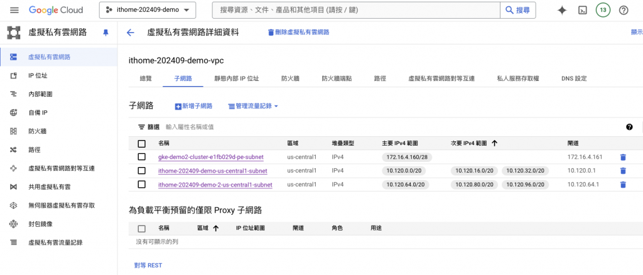Click the 10.120.80.0/20 secondary range chip
The height and width of the screenshot is (275, 643).
[474, 185]
